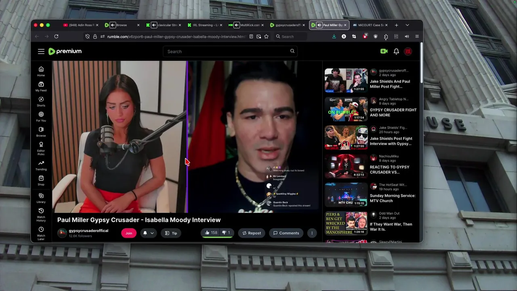Open a new browser tab

[396, 25]
